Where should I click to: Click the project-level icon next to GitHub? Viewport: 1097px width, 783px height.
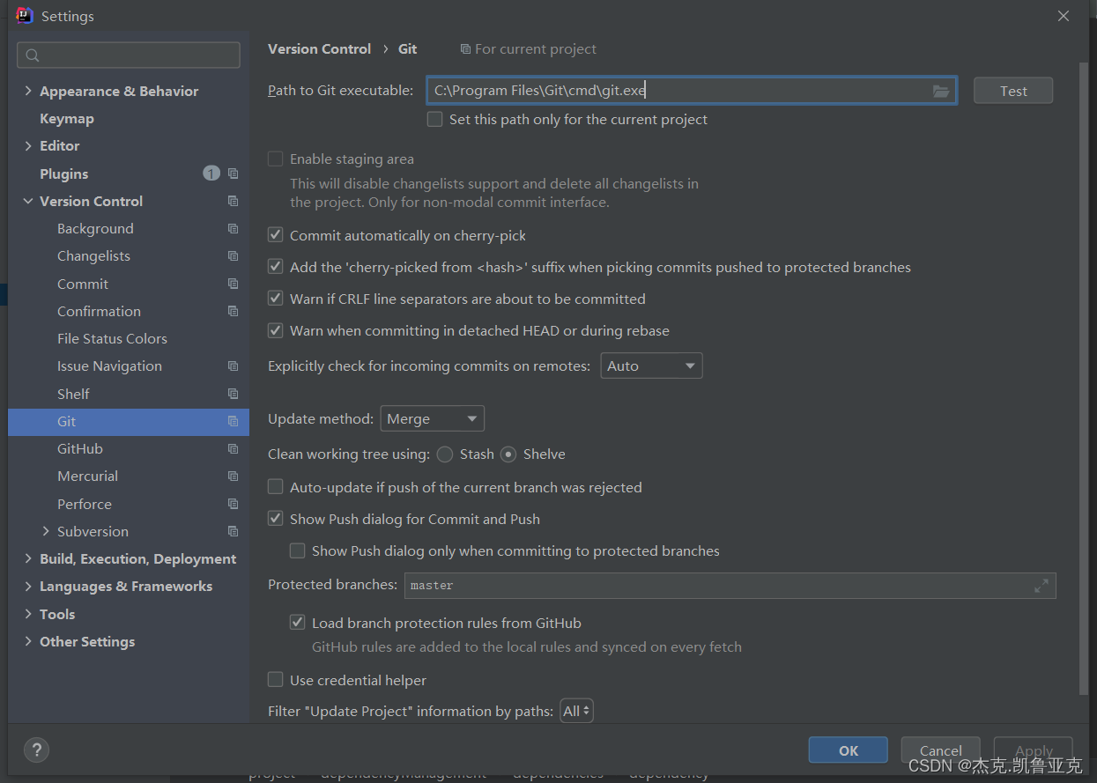(x=233, y=448)
